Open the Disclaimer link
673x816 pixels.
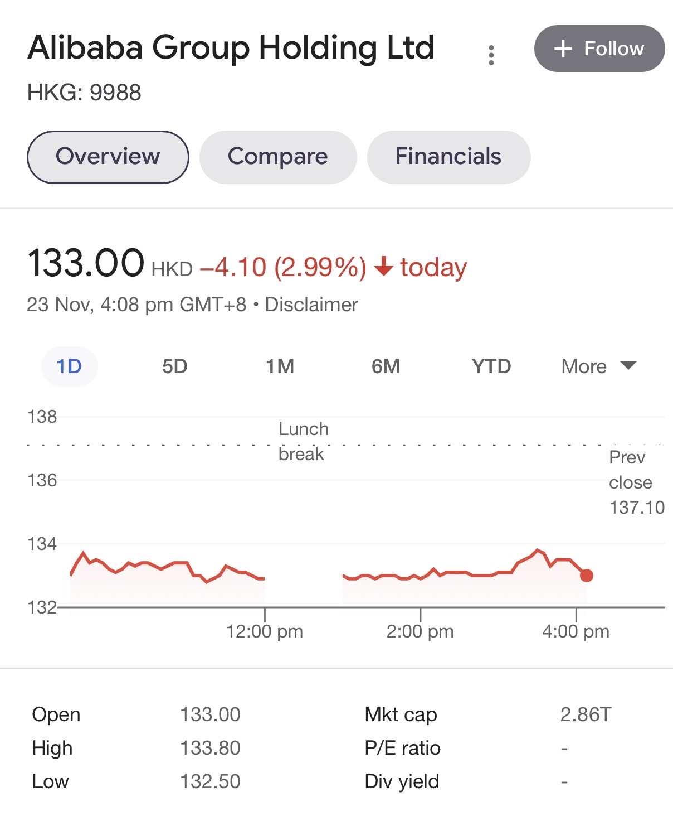[311, 305]
